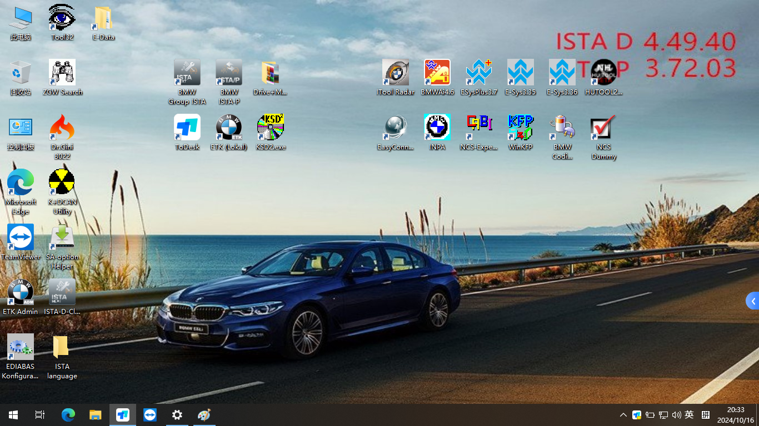The height and width of the screenshot is (426, 759).
Task: Open the Windows Start menu
Action: tap(13, 415)
